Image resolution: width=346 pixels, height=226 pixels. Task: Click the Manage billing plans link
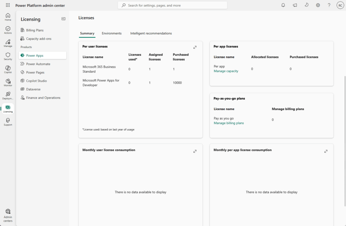coord(229,123)
